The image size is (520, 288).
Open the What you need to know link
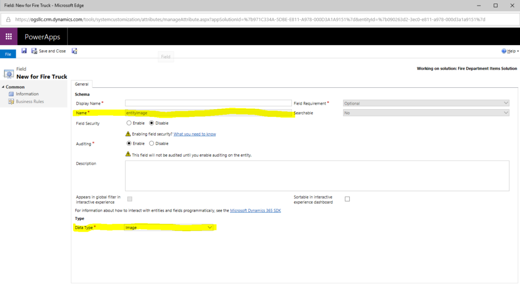coord(194,134)
